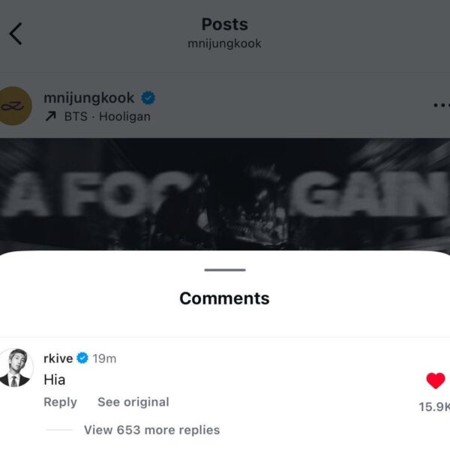Screen dimensions: 450x450
Task: Expand View 653 more replies
Action: tap(151, 430)
